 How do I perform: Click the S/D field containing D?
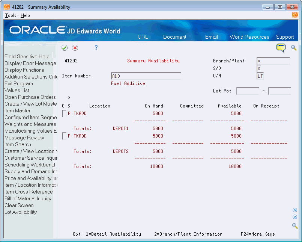click(x=259, y=68)
